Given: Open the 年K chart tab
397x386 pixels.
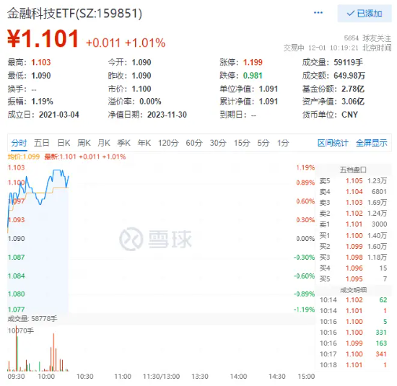Looking at the screenshot, I should click(x=144, y=143).
